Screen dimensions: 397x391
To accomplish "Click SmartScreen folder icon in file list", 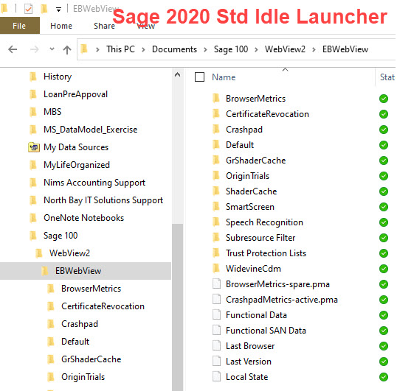I will 216,207.
